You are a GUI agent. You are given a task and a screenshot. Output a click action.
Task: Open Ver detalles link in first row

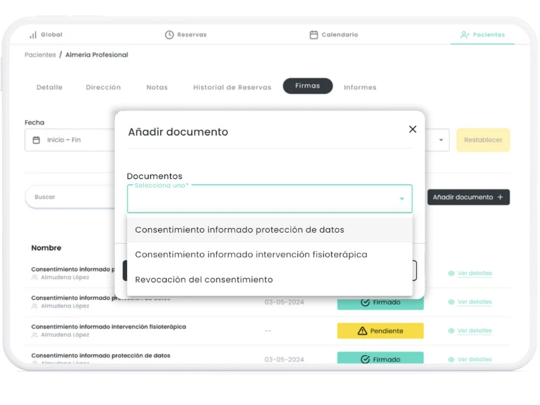pyautogui.click(x=475, y=273)
